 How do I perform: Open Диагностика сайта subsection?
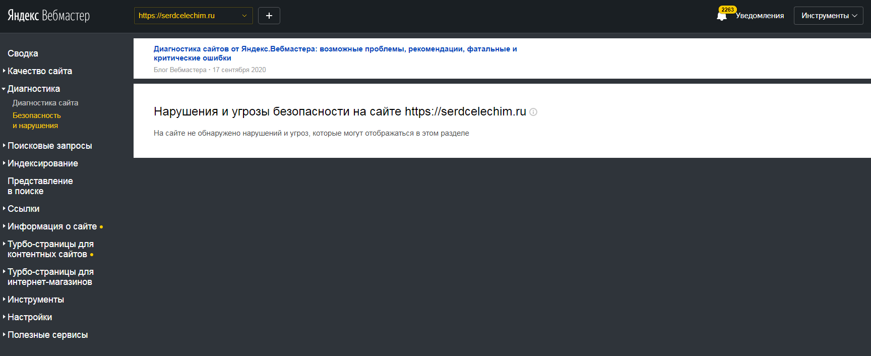(x=45, y=103)
